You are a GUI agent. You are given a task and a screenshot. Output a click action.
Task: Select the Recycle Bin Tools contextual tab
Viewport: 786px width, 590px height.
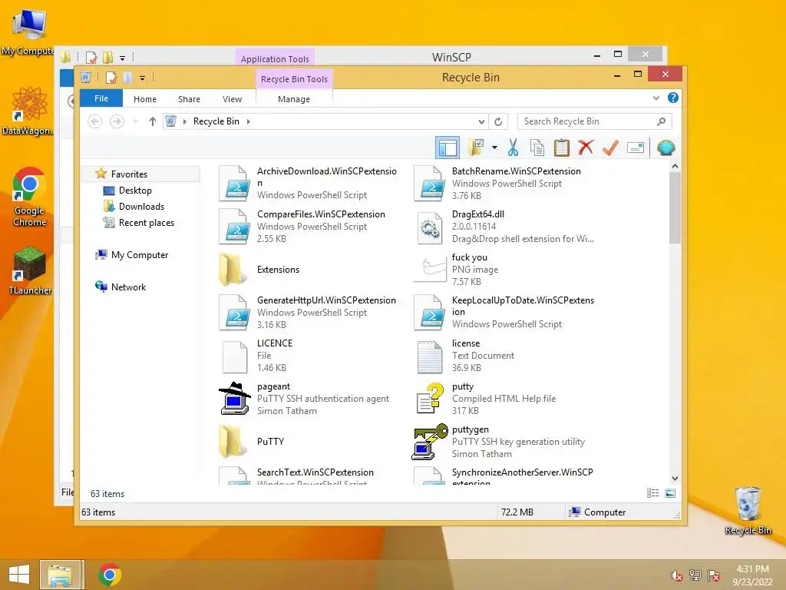click(294, 79)
